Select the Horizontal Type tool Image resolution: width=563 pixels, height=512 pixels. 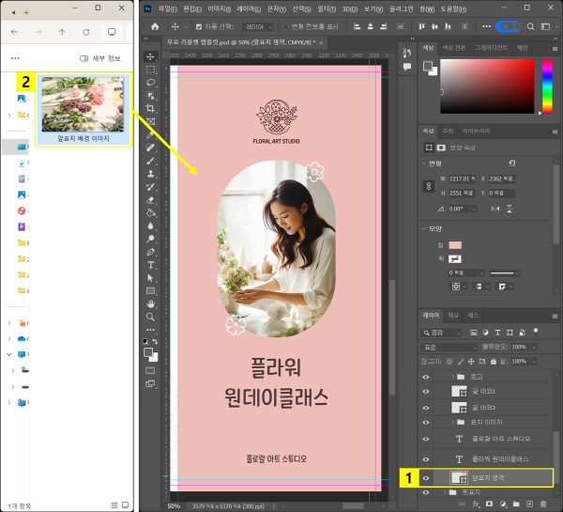150,265
